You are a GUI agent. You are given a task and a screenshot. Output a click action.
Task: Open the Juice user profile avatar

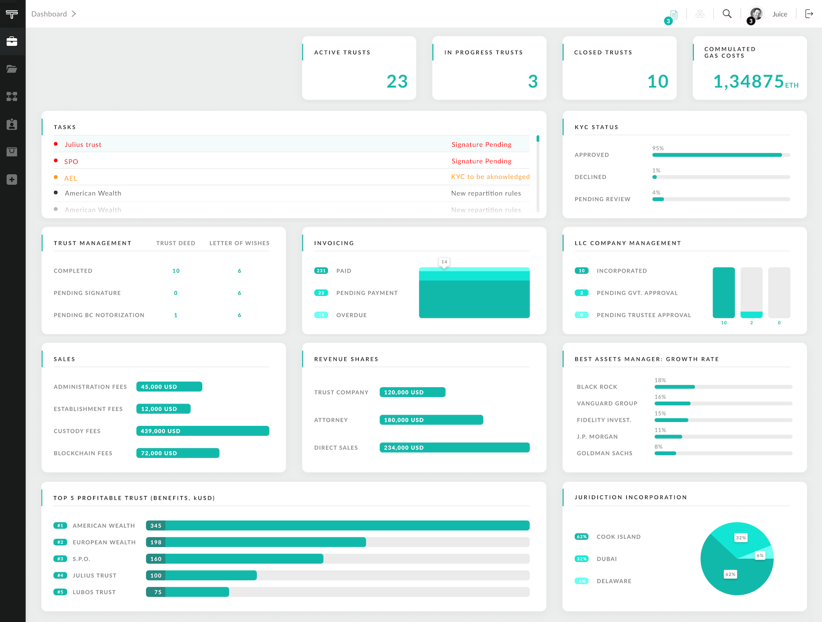(x=756, y=14)
